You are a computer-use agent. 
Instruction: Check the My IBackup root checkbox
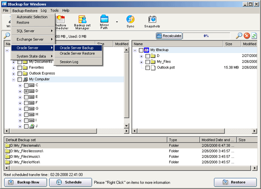(141, 50)
